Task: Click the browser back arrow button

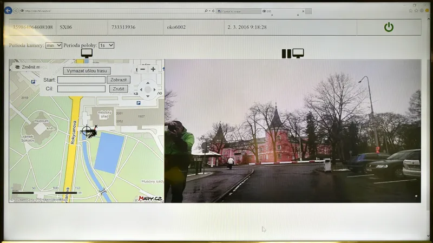Action: pos(8,10)
